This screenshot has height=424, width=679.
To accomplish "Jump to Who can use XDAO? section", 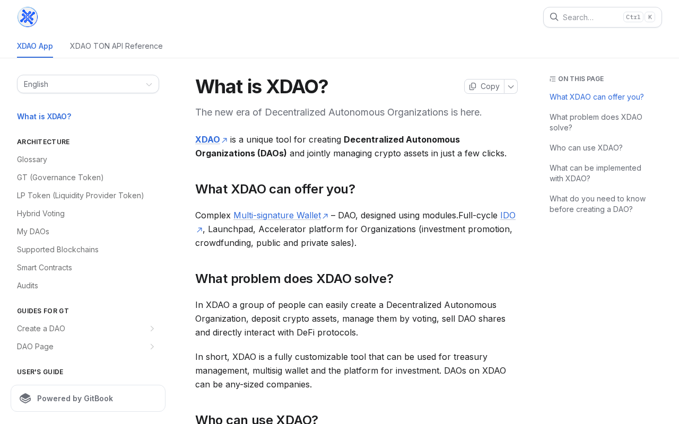I will pos(586,148).
